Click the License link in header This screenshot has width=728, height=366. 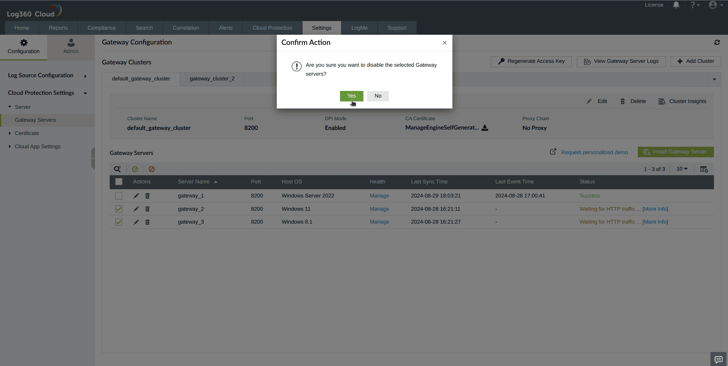point(654,5)
